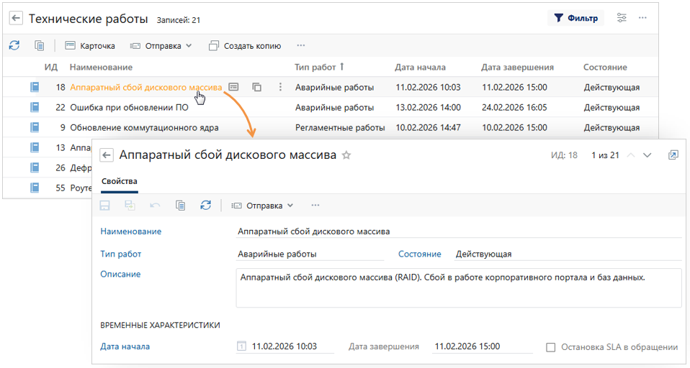Switch to the Свойства tab

pos(119,181)
